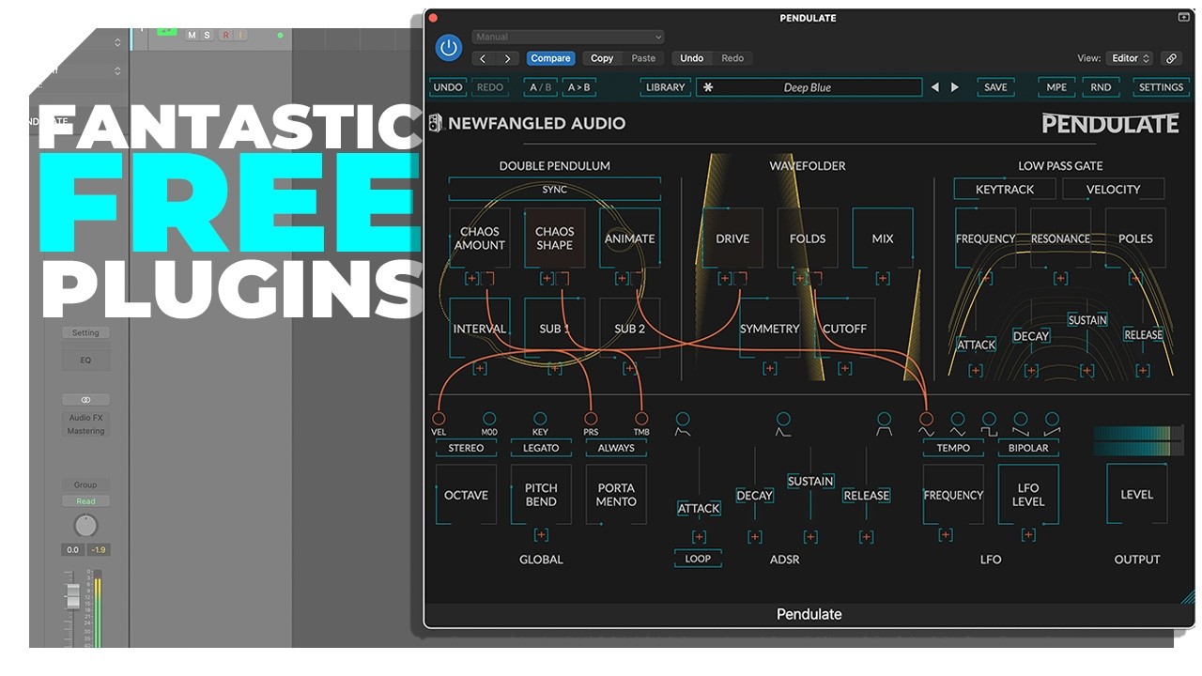Mute the track with M button in Logic
1202x676 pixels.
(x=193, y=35)
